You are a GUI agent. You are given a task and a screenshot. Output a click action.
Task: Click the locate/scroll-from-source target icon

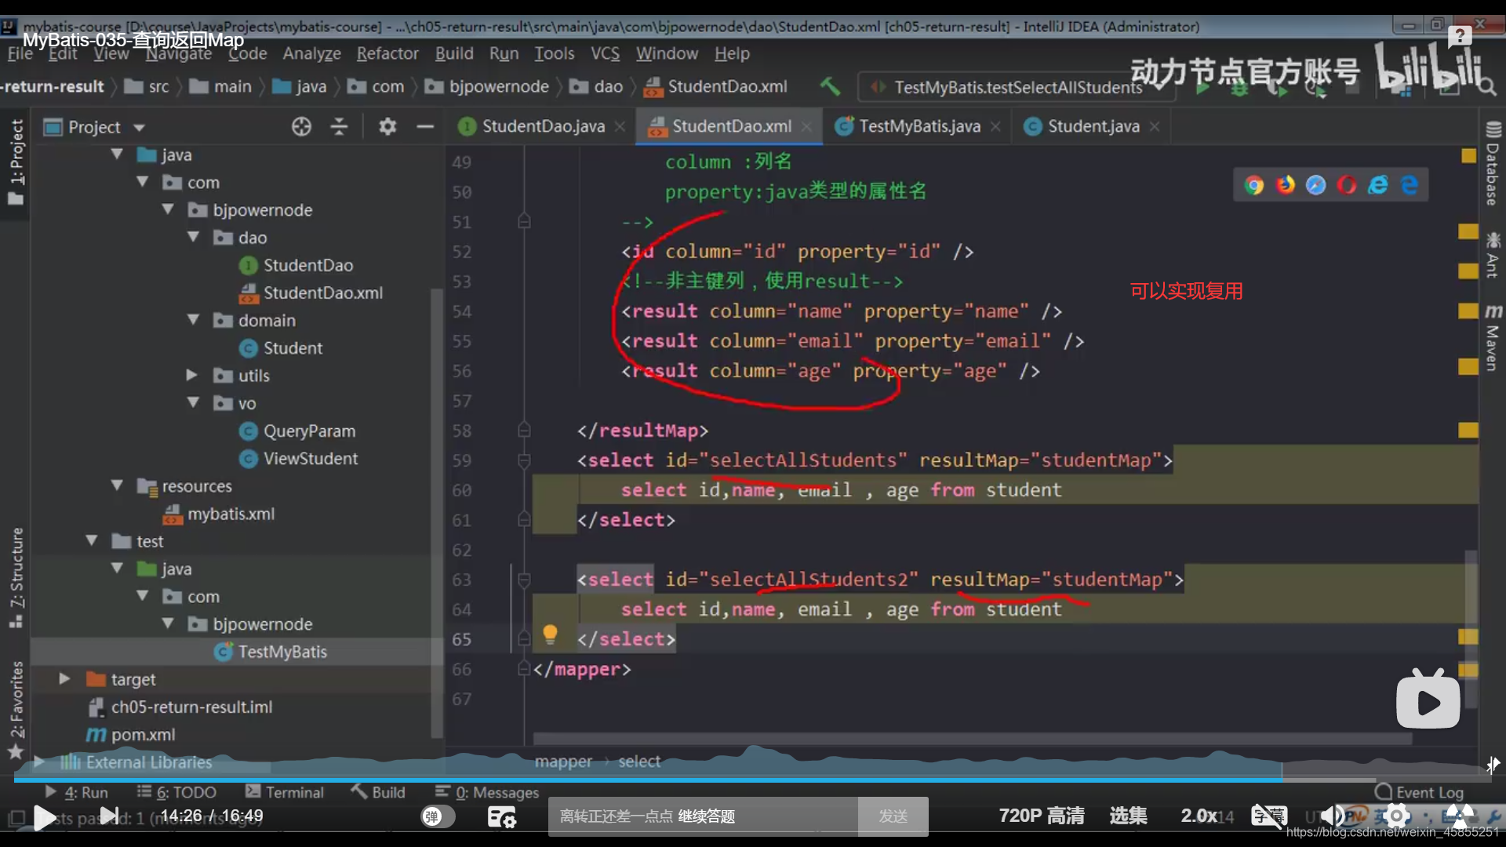[301, 126]
